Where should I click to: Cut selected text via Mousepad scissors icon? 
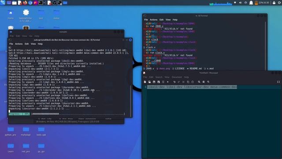[183, 82]
